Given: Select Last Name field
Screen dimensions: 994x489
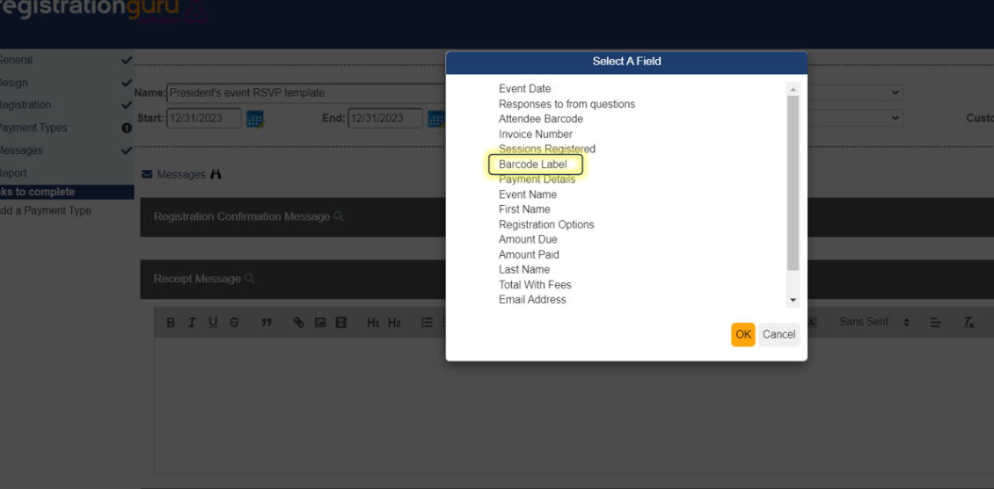Looking at the screenshot, I should point(524,270).
